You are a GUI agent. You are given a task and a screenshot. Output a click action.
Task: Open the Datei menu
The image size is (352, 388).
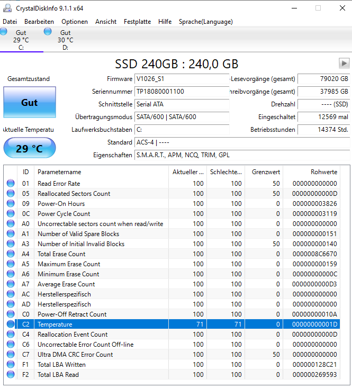click(x=10, y=22)
